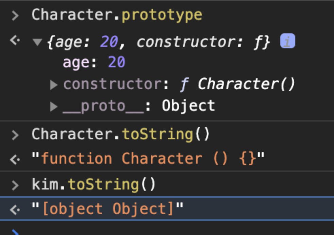Click the Object value of __proto__
This screenshot has width=334, height=235.
188,106
